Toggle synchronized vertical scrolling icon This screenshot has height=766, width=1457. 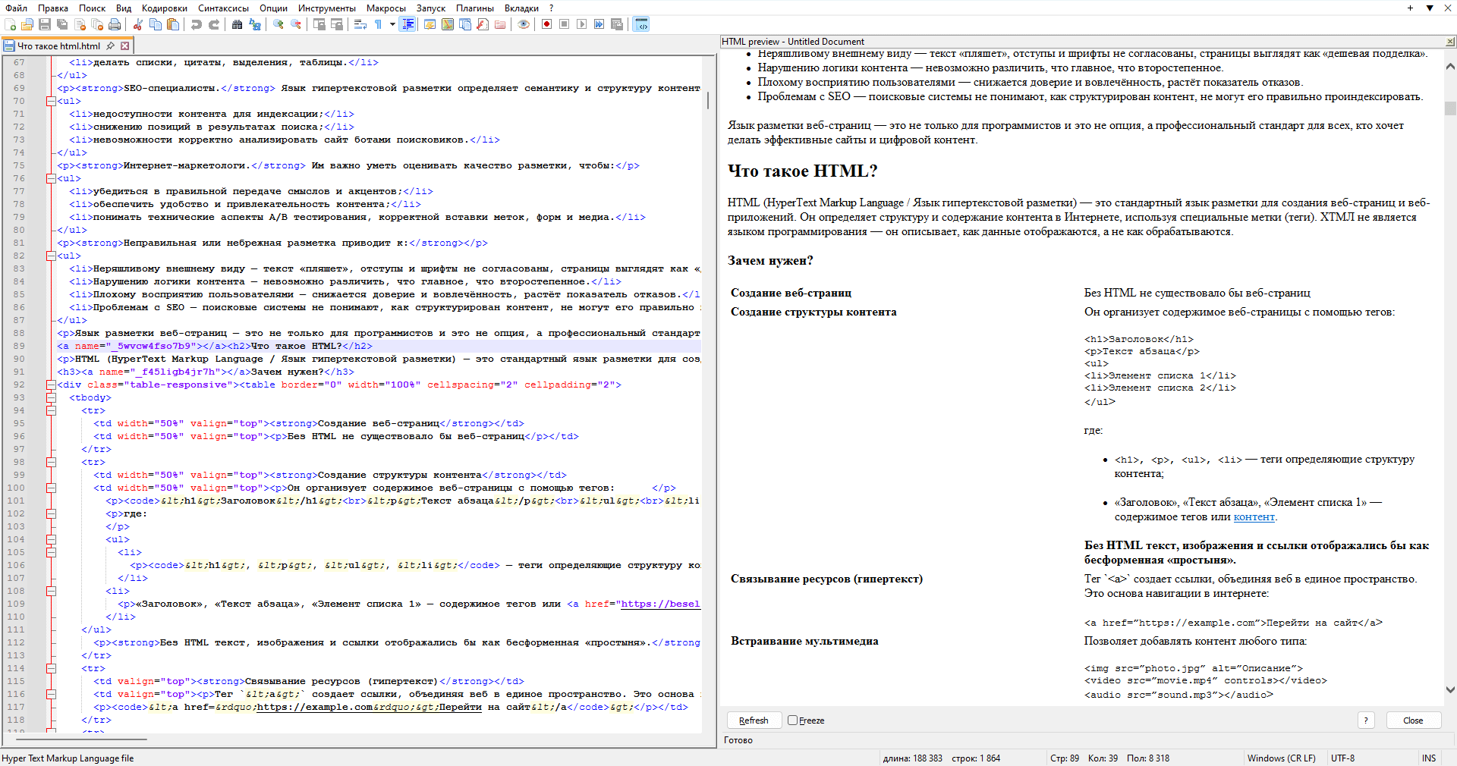pos(319,24)
